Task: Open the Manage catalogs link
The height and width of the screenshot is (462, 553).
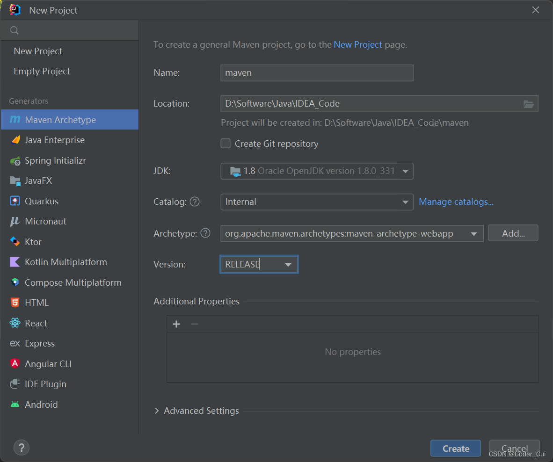Action: [x=456, y=202]
